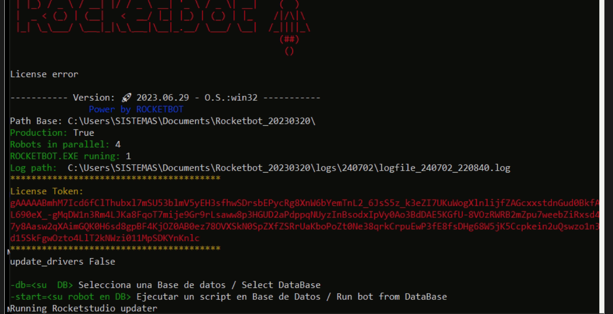Click the yellow "License Token:" label

click(x=47, y=192)
